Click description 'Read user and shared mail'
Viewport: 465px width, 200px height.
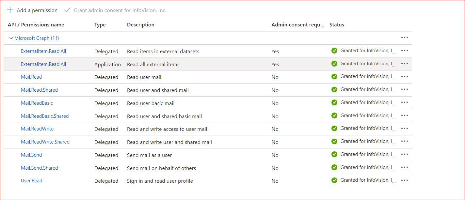(158, 90)
